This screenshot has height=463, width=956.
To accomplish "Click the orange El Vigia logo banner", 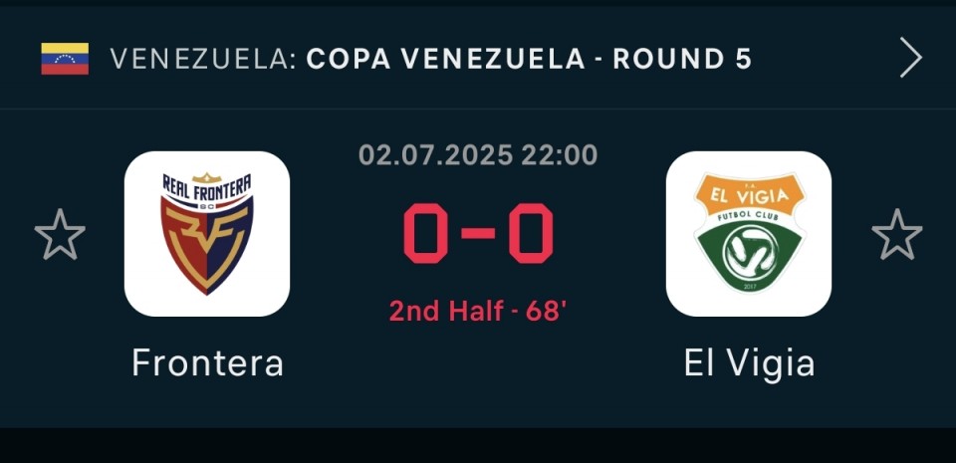I will pos(749,194).
